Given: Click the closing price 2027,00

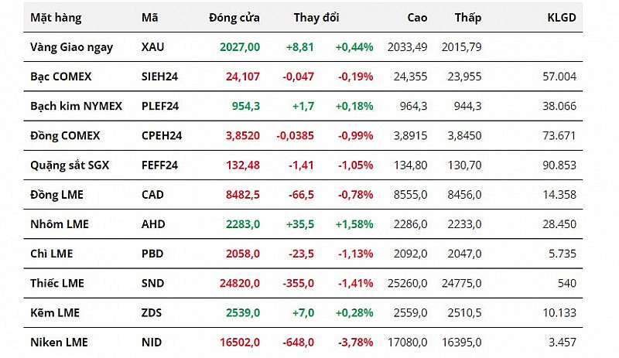Looking at the screenshot, I should 238,46.
